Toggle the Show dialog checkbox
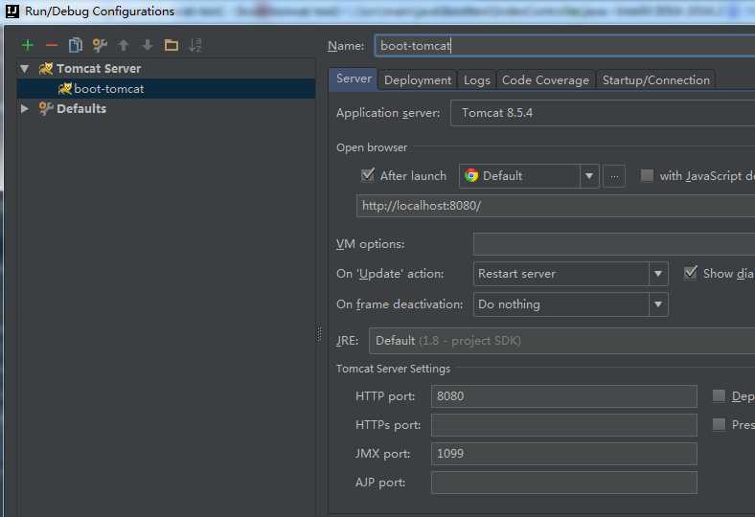The height and width of the screenshot is (517, 755). click(x=691, y=273)
